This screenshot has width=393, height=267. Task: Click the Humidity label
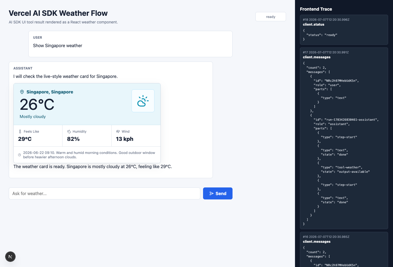tap(79, 132)
